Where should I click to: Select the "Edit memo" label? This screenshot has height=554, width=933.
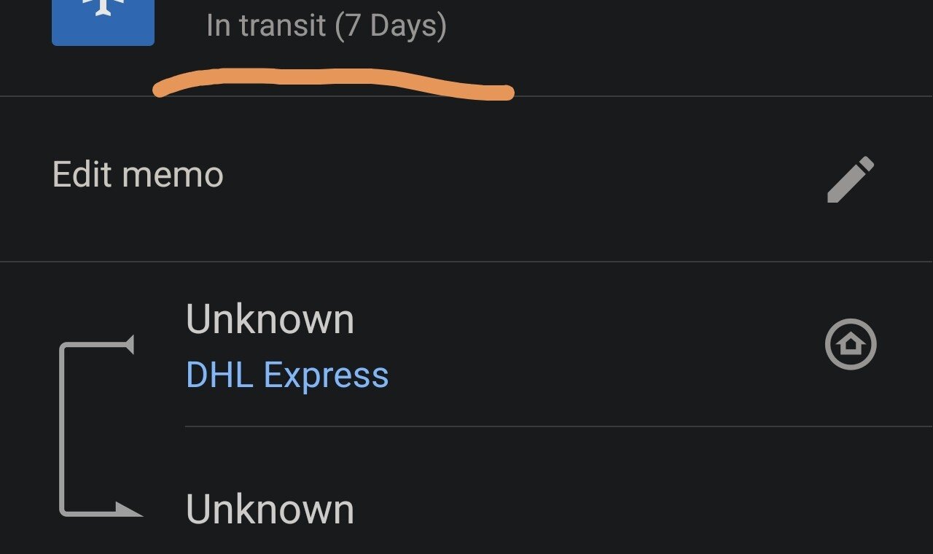(138, 175)
